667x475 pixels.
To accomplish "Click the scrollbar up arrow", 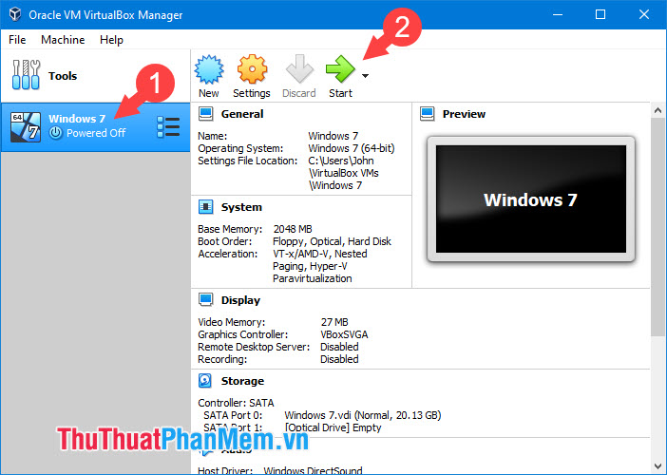I will coord(658,110).
